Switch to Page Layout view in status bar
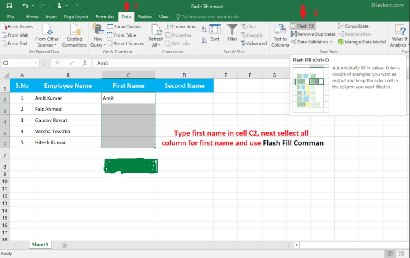The width and height of the screenshot is (410, 258). tap(401, 253)
